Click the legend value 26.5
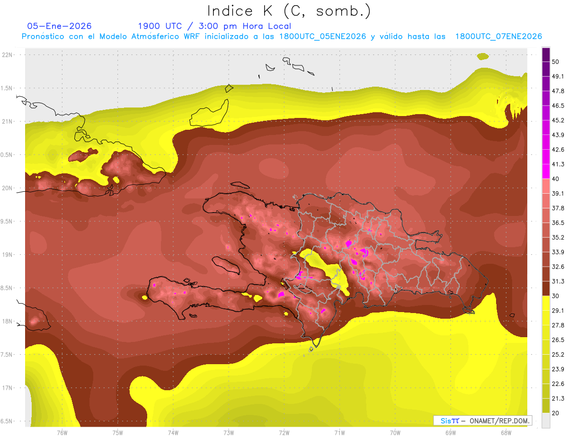 (x=558, y=340)
